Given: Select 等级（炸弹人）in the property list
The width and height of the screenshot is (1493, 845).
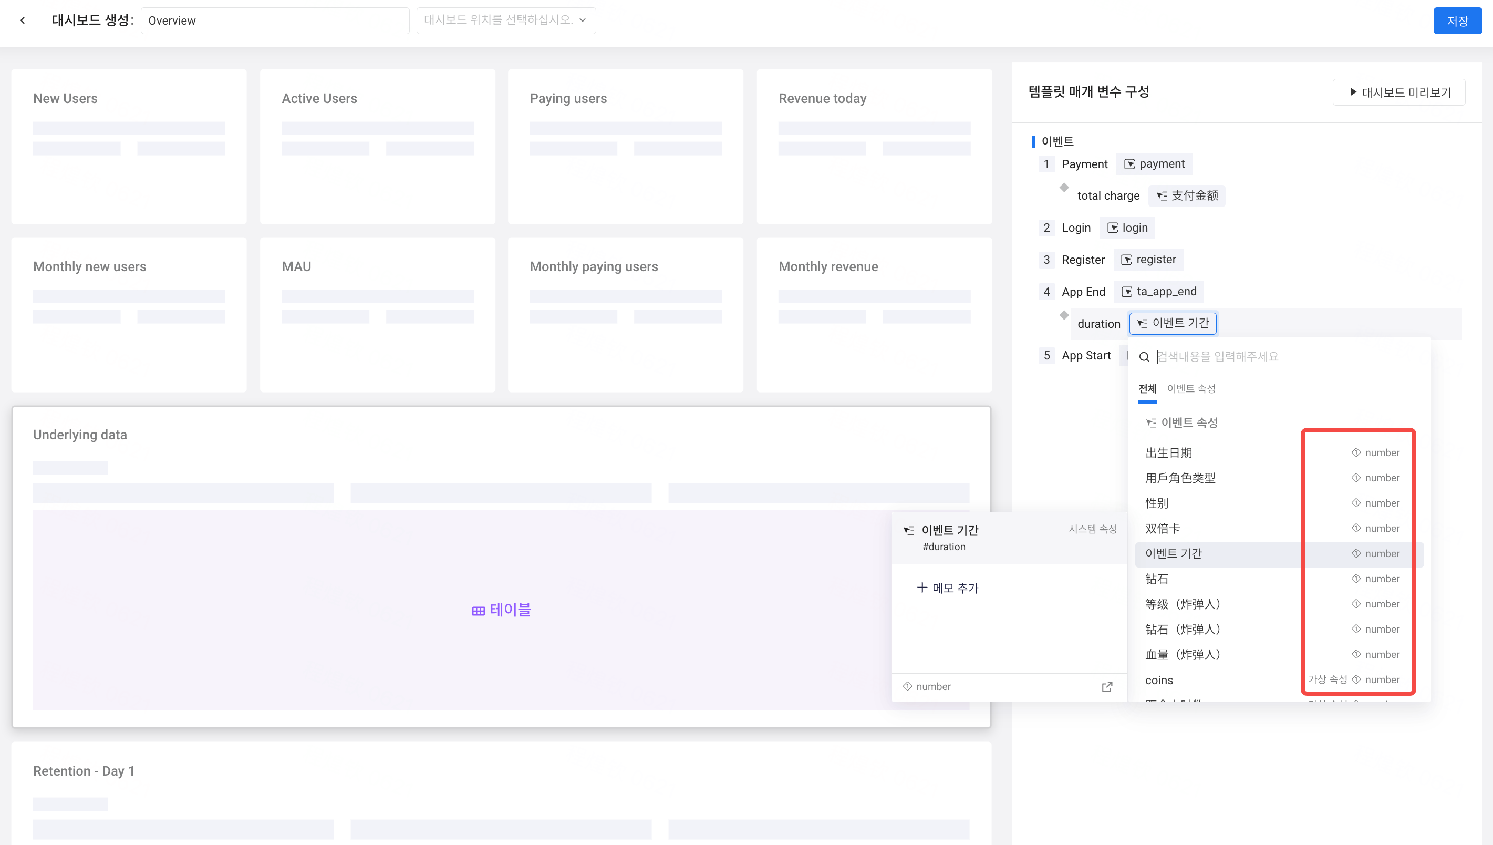Looking at the screenshot, I should coord(1279,604).
